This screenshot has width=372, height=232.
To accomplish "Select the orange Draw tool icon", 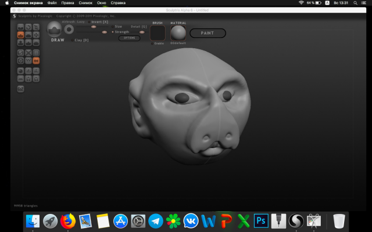I will coord(21,35).
